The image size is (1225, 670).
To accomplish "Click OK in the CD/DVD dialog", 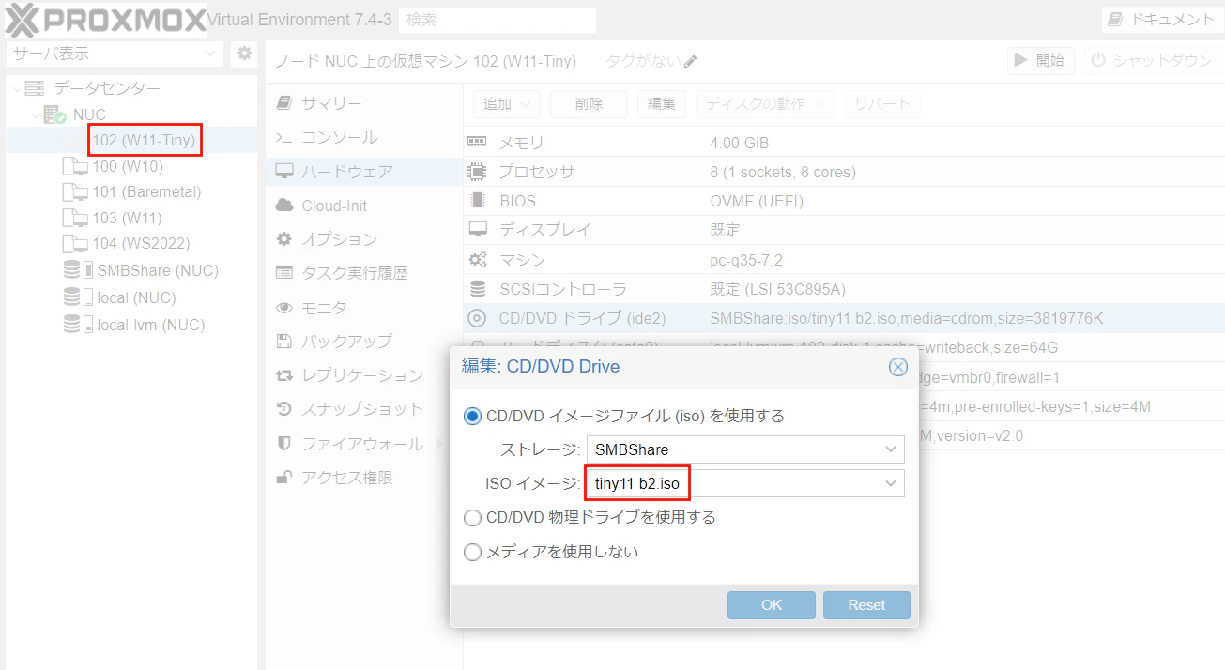I will (772, 604).
